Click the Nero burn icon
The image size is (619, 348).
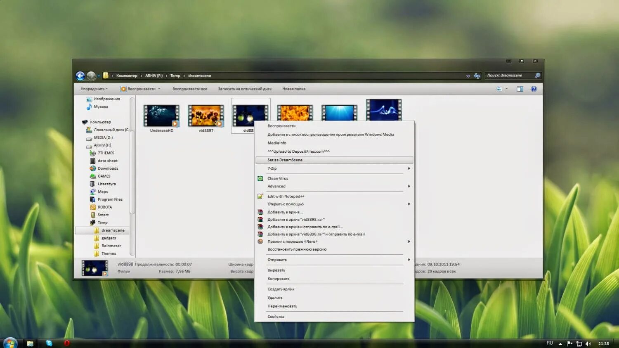[x=260, y=241]
